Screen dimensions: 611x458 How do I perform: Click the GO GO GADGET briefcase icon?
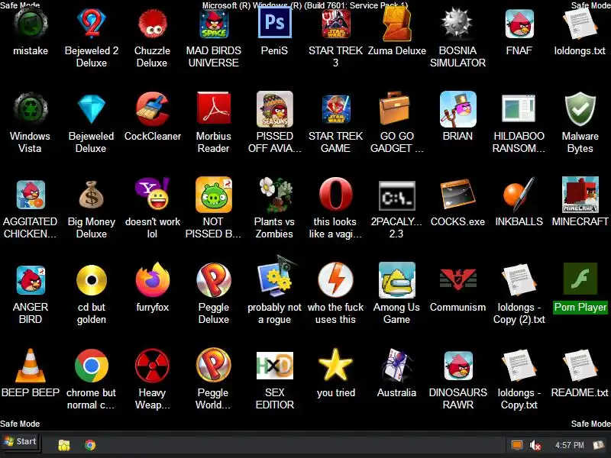click(394, 108)
